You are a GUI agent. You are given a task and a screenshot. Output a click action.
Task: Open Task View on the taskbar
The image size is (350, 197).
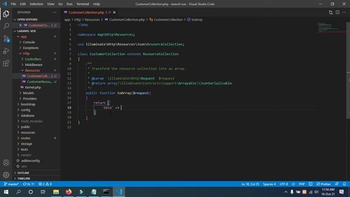[x=43, y=192]
